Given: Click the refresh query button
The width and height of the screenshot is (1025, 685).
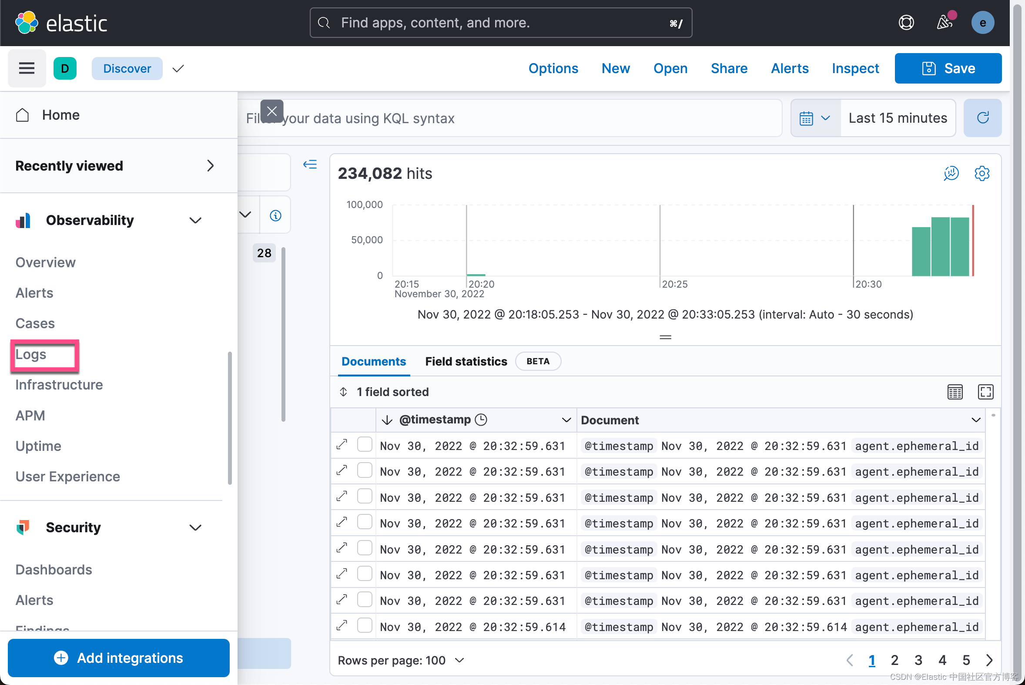Looking at the screenshot, I should 982,118.
